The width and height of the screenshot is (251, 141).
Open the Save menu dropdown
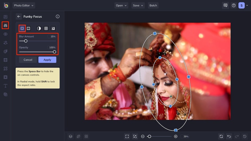click(x=138, y=5)
